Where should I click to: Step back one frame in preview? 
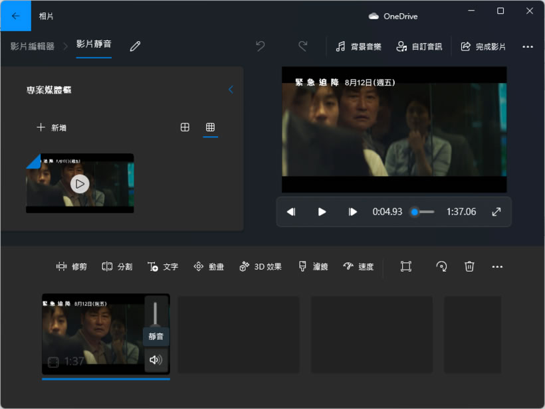291,212
